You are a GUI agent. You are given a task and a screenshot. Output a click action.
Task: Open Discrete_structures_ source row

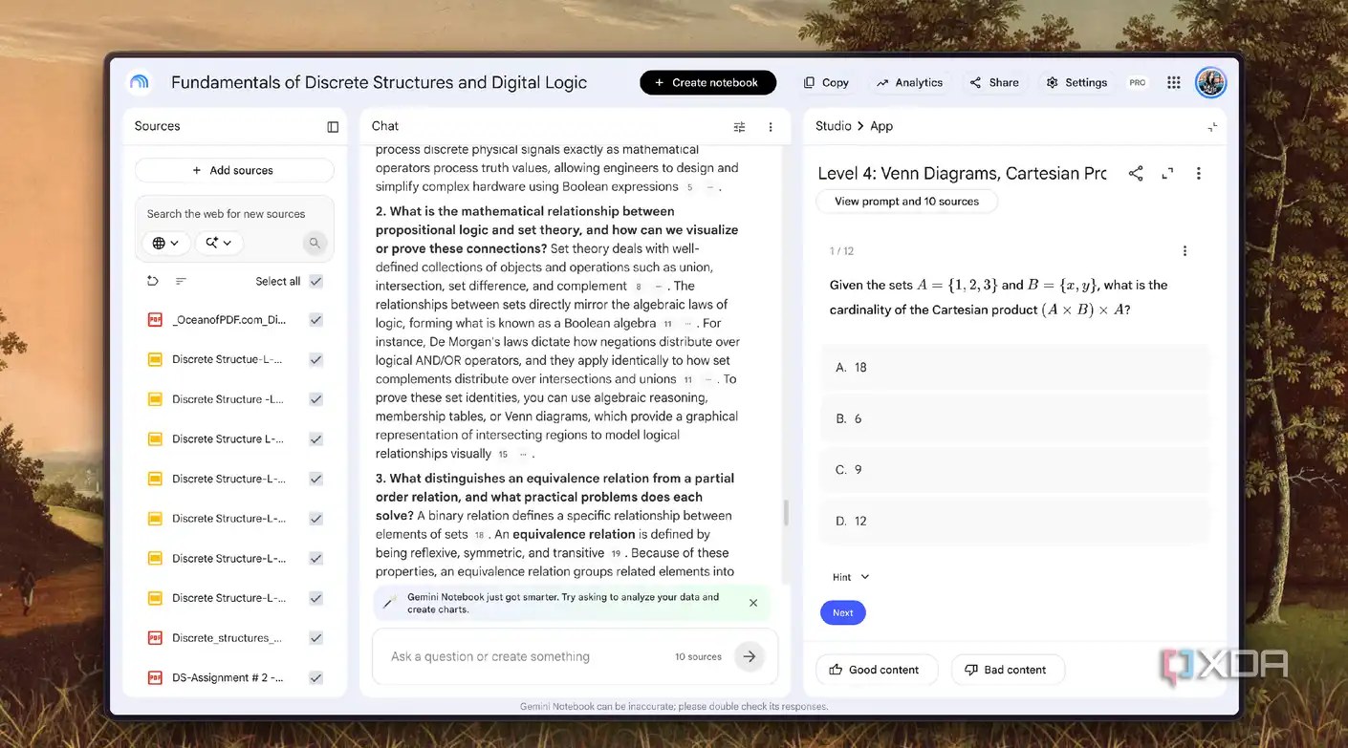(x=234, y=638)
